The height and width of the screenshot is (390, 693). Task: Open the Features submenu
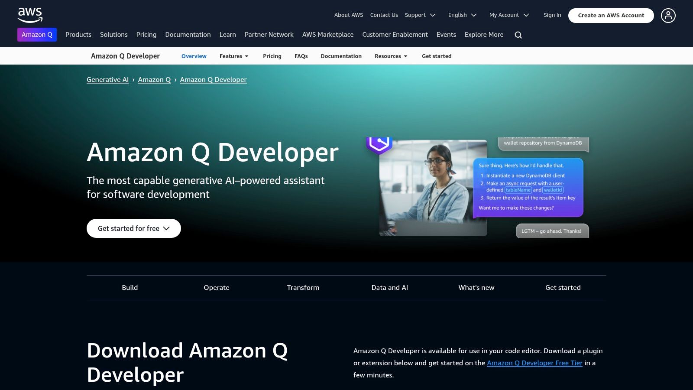[x=234, y=56]
